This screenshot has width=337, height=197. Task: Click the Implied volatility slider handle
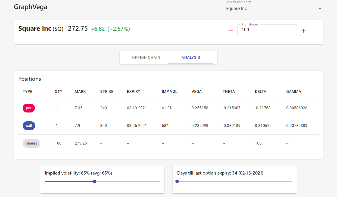(x=94, y=181)
